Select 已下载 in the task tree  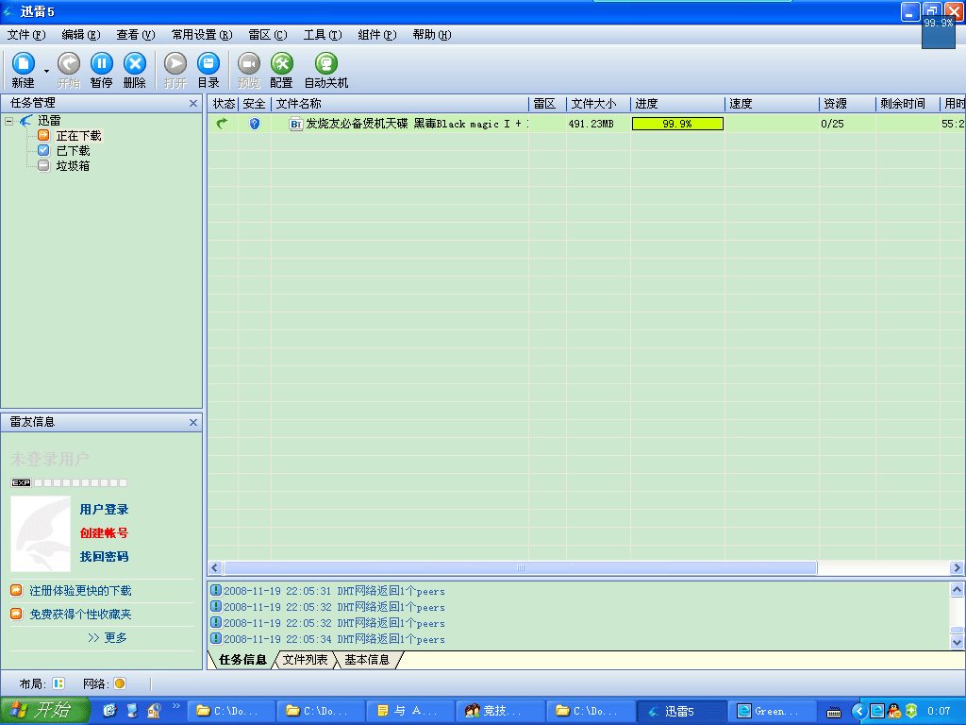coord(73,151)
